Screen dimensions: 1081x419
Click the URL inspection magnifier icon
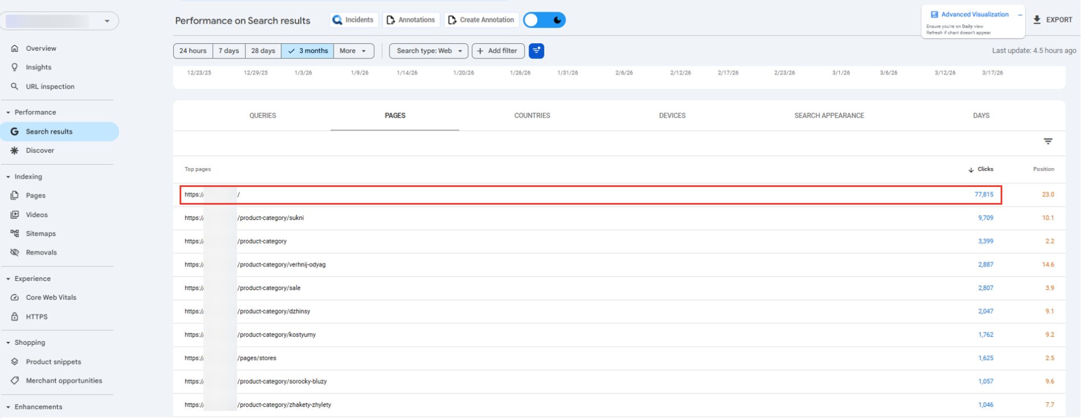click(15, 87)
